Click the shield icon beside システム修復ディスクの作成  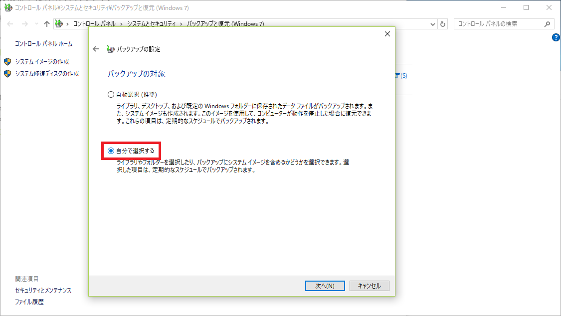point(7,73)
